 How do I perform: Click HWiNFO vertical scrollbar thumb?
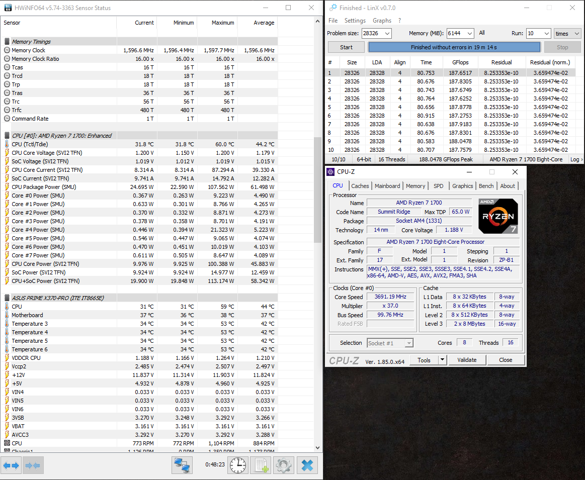(317, 190)
